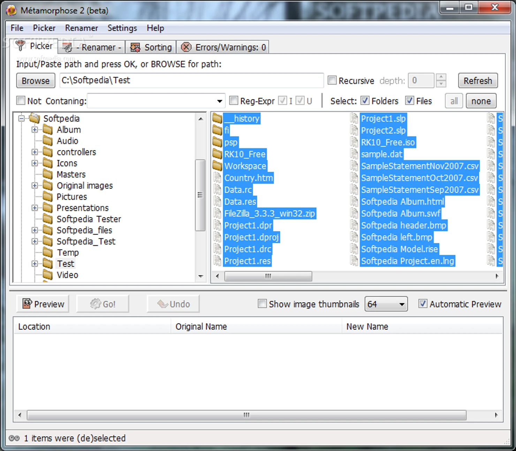This screenshot has width=516, height=451.
Task: Open the thumbnail size 64 dropdown
Action: coord(402,304)
